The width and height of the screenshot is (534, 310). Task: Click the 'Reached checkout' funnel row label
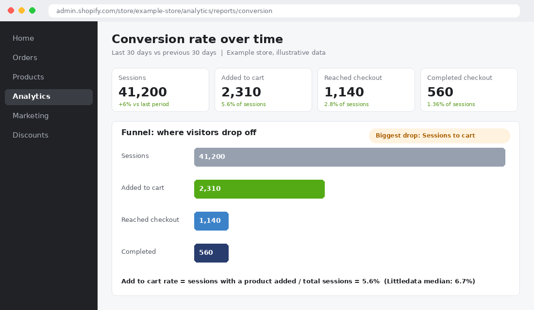point(150,220)
